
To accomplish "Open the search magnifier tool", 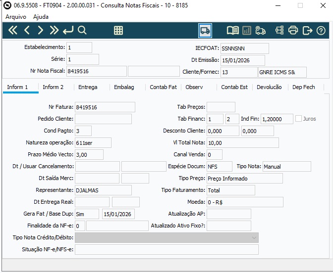I will click(82, 30).
